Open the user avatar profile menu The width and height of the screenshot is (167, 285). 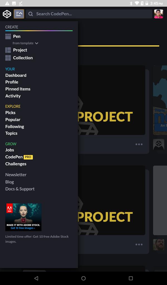coord(159,14)
